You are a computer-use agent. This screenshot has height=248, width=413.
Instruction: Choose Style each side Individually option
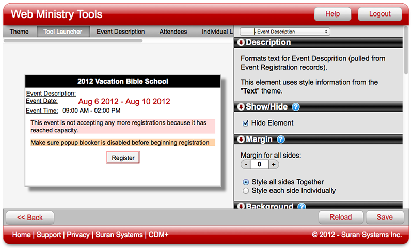tap(245, 190)
